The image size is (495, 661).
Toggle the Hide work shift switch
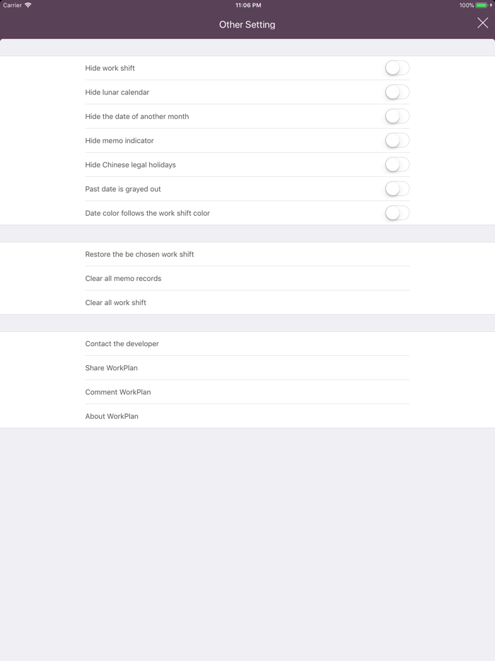tap(397, 68)
